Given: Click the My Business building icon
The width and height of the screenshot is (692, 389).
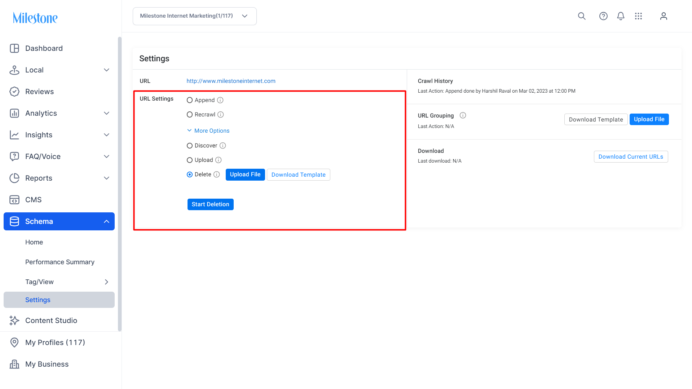Looking at the screenshot, I should point(14,364).
